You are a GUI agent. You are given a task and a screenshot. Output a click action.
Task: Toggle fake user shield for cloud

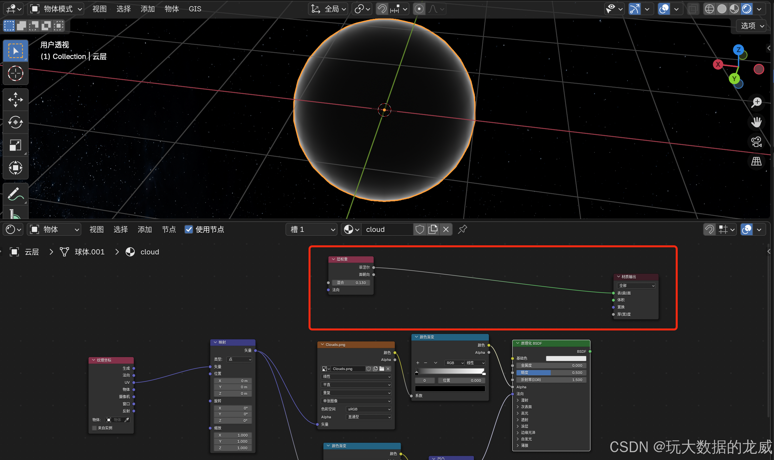coord(420,229)
